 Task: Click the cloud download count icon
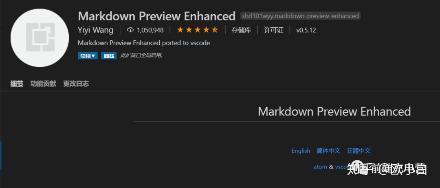(130, 30)
